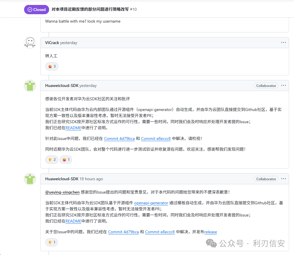
Task: Click laugh reaction with count 3
Action: point(52,66)
